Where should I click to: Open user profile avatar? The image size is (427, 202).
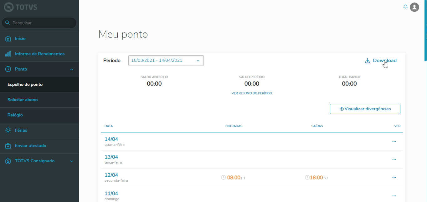pos(414,7)
